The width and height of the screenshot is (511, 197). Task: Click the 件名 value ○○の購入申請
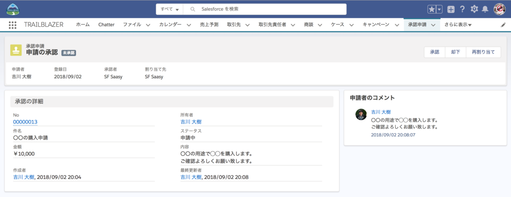30,138
